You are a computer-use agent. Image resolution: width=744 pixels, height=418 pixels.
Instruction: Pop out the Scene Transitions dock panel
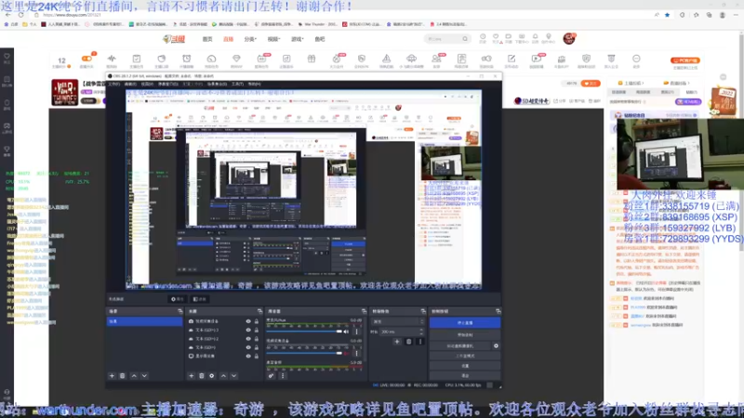point(423,311)
